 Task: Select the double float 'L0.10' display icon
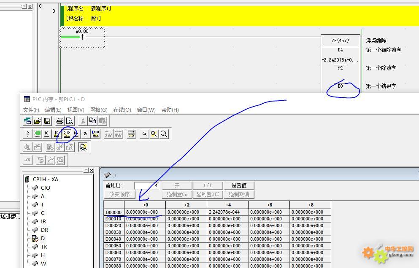pyautogui.click(x=95, y=134)
